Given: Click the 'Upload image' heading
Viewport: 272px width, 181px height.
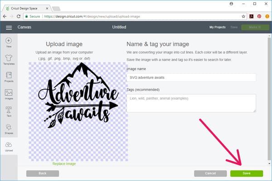Looking at the screenshot, I should pyautogui.click(x=64, y=44).
